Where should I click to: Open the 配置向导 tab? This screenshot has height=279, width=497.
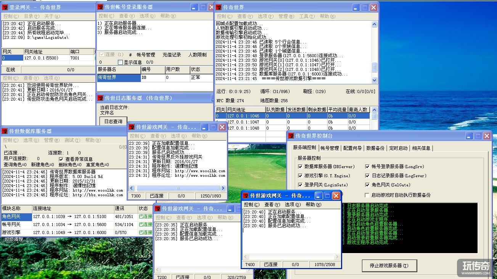pyautogui.click(x=352, y=148)
